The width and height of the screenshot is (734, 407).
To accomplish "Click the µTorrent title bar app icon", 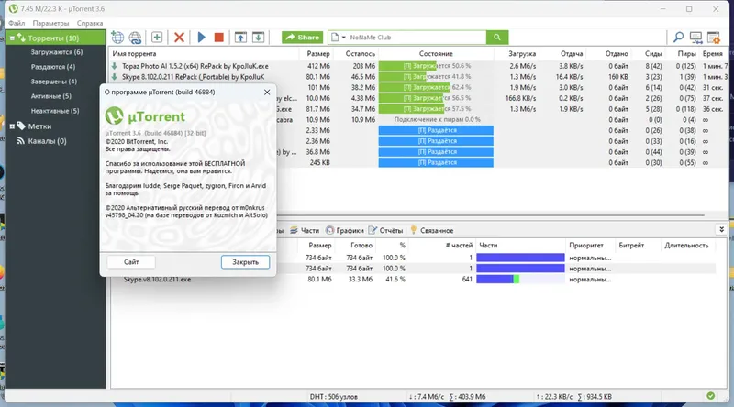I will click(x=14, y=9).
